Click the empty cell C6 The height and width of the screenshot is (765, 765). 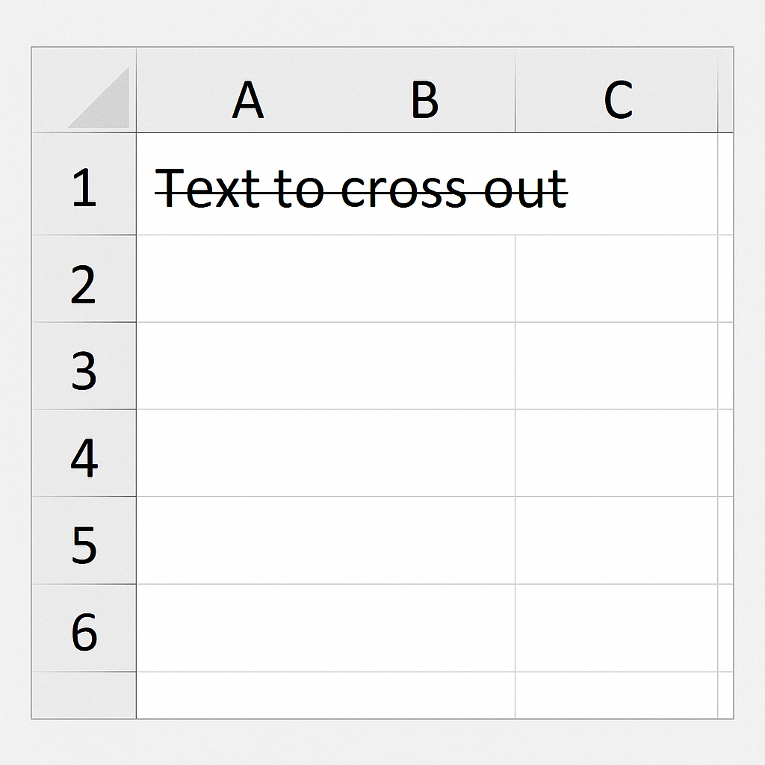616,628
